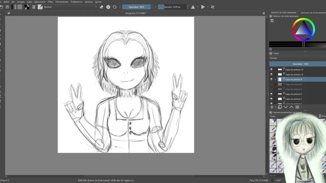Viewport: 326px width, 183px height.
Task: Open the brush settings editor
Action: (34, 7)
